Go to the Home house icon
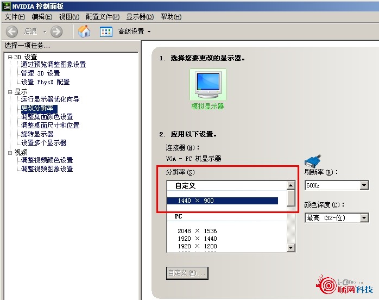379x300 pixels. coord(84,31)
